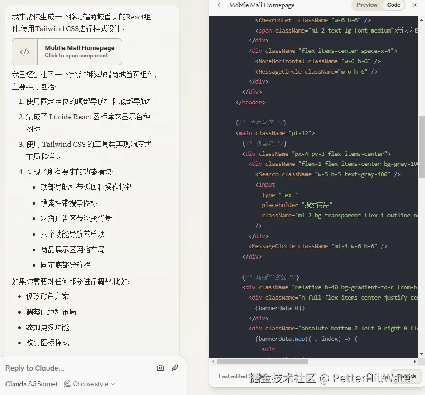Click the bullet '商品展示区网格布局'

click(x=72, y=249)
